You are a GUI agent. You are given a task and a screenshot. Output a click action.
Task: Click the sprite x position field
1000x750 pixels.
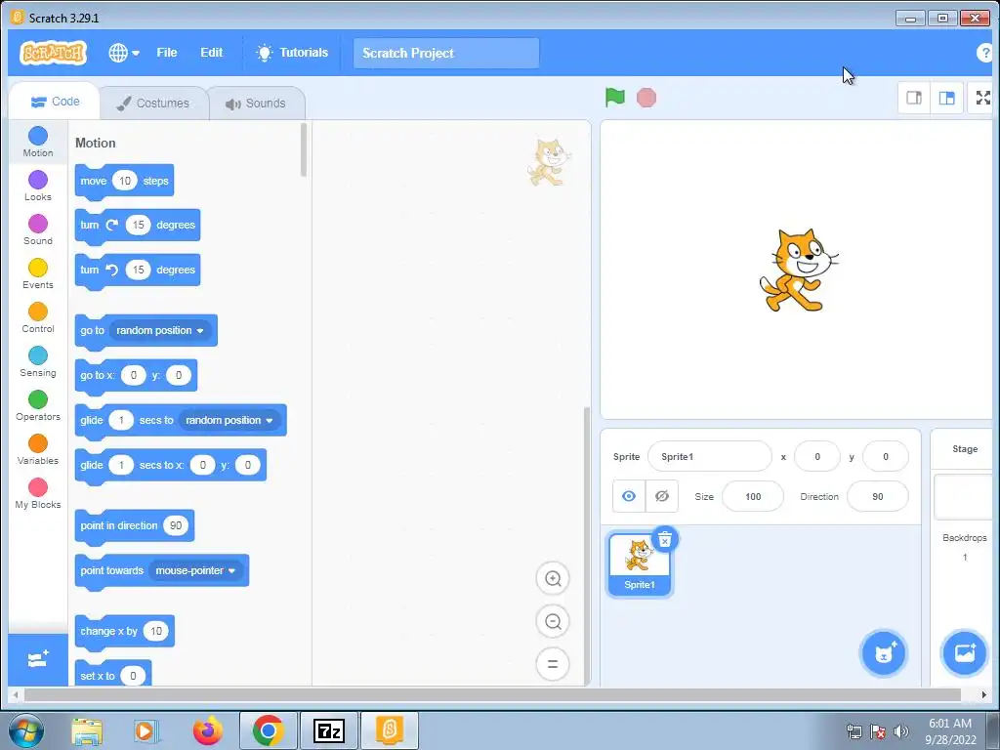(817, 457)
